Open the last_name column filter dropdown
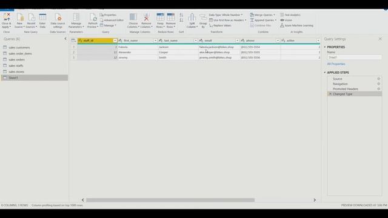Image resolution: width=388 pixels, height=218 pixels. (196, 41)
